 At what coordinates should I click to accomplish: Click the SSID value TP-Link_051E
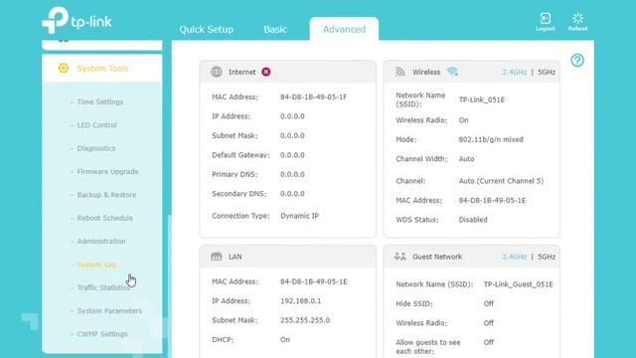coord(481,99)
